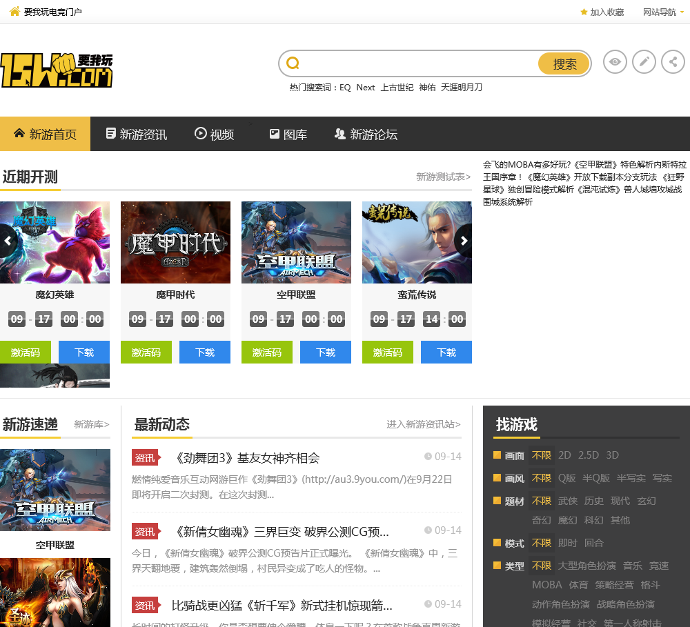
Task: Open the 图库 navigation tab
Action: (x=288, y=134)
